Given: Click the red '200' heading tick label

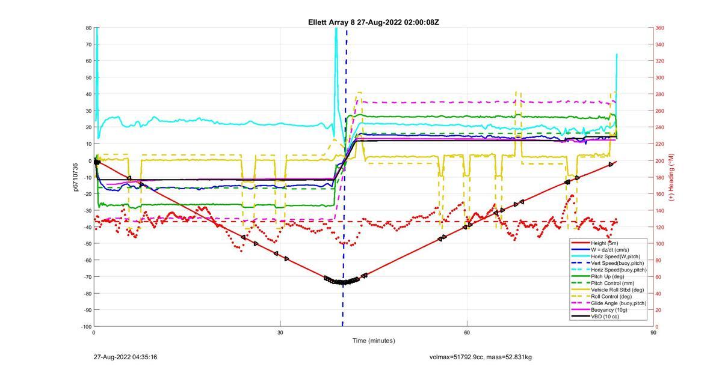Looking at the screenshot, I should [659, 161].
